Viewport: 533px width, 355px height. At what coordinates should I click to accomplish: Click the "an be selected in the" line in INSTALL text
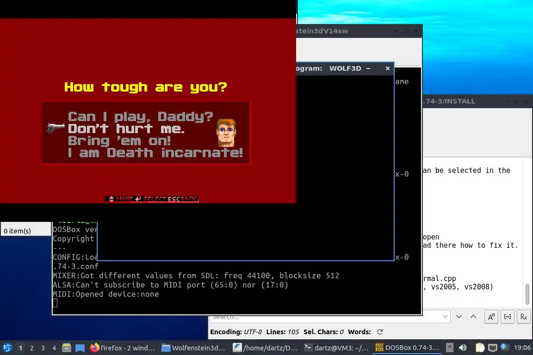pos(466,170)
